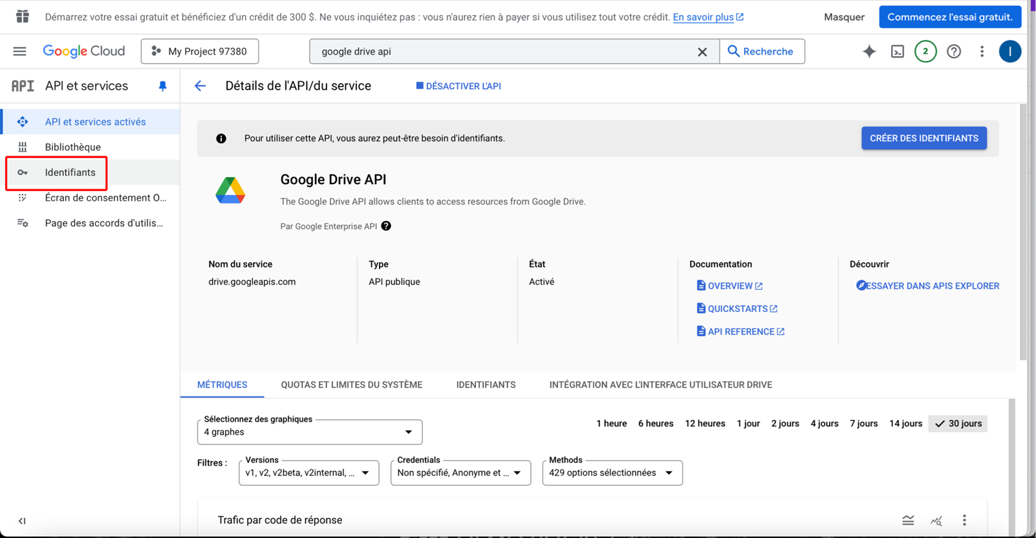
Task: Select the 30 jours time range
Action: pos(958,424)
